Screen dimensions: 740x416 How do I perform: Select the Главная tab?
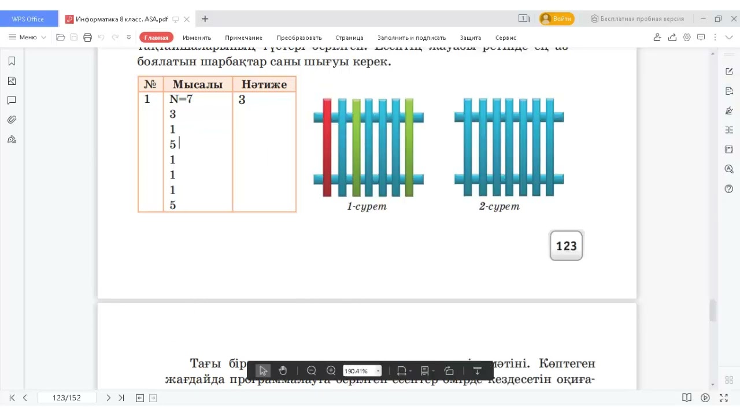156,38
